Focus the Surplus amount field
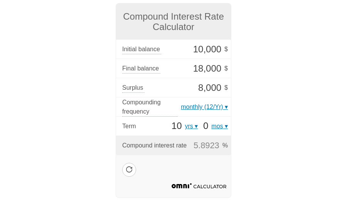The image size is (347, 206). click(209, 88)
